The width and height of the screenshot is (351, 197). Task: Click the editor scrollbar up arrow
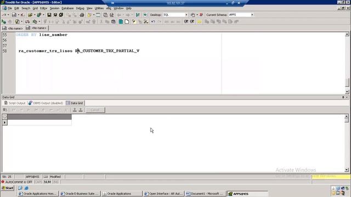point(347,34)
